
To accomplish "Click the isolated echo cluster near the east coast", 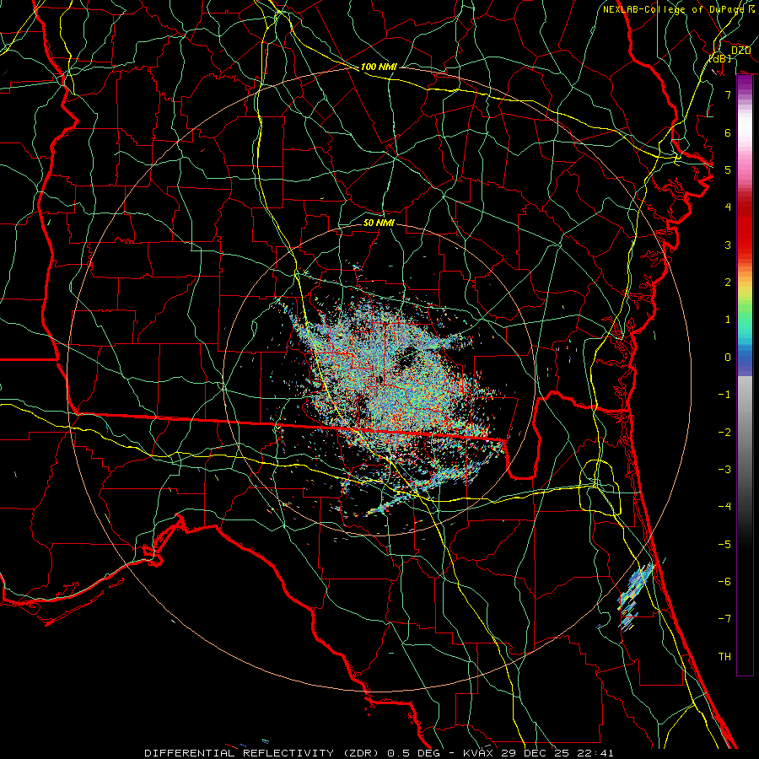I will click(x=635, y=596).
